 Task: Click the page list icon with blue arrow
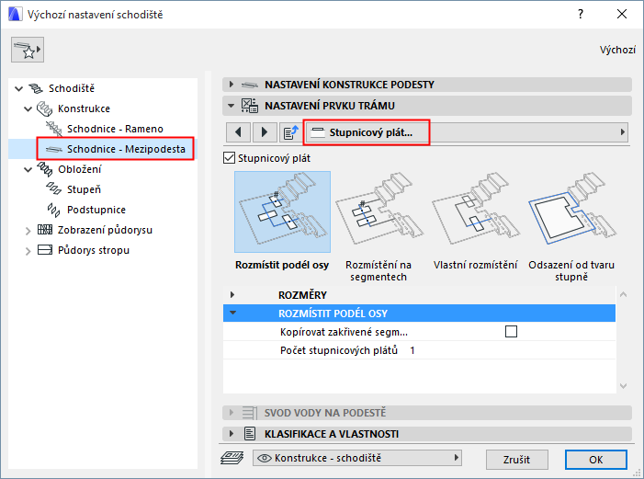point(291,132)
